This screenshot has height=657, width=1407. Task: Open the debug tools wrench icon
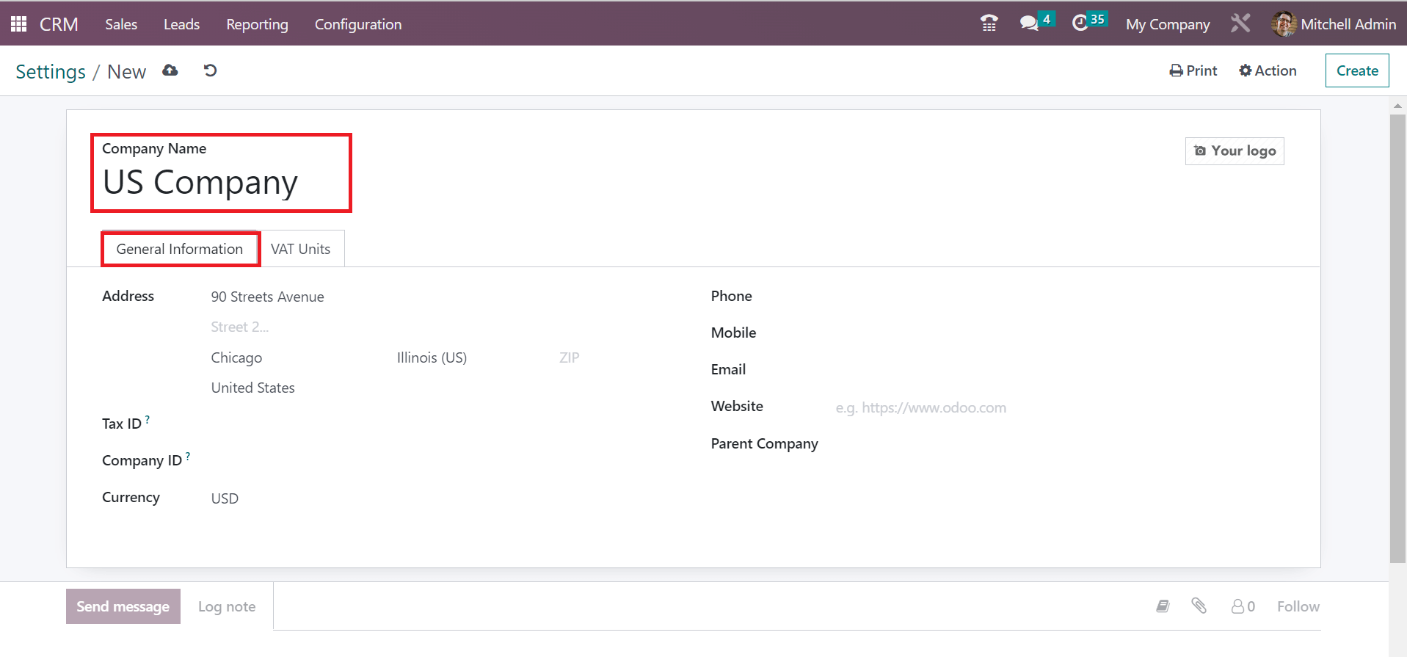1240,23
